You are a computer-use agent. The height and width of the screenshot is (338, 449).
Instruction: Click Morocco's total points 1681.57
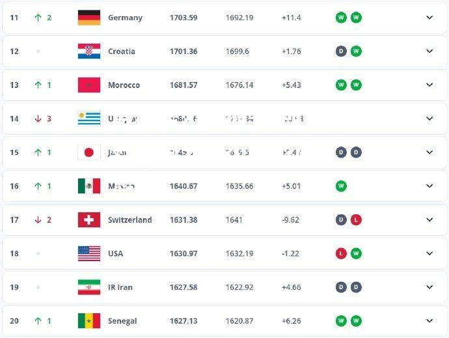[x=184, y=85]
